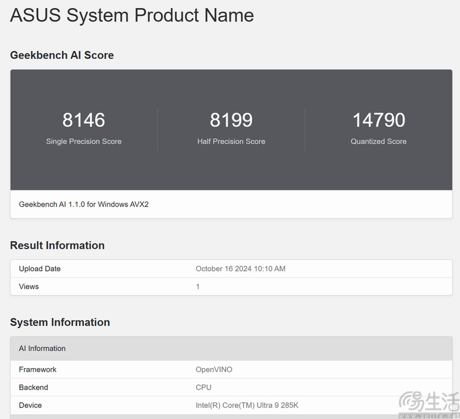Viewport: 460px width, 419px height.
Task: Click the Geekbench AI 1.1.0 version text
Action: click(83, 204)
